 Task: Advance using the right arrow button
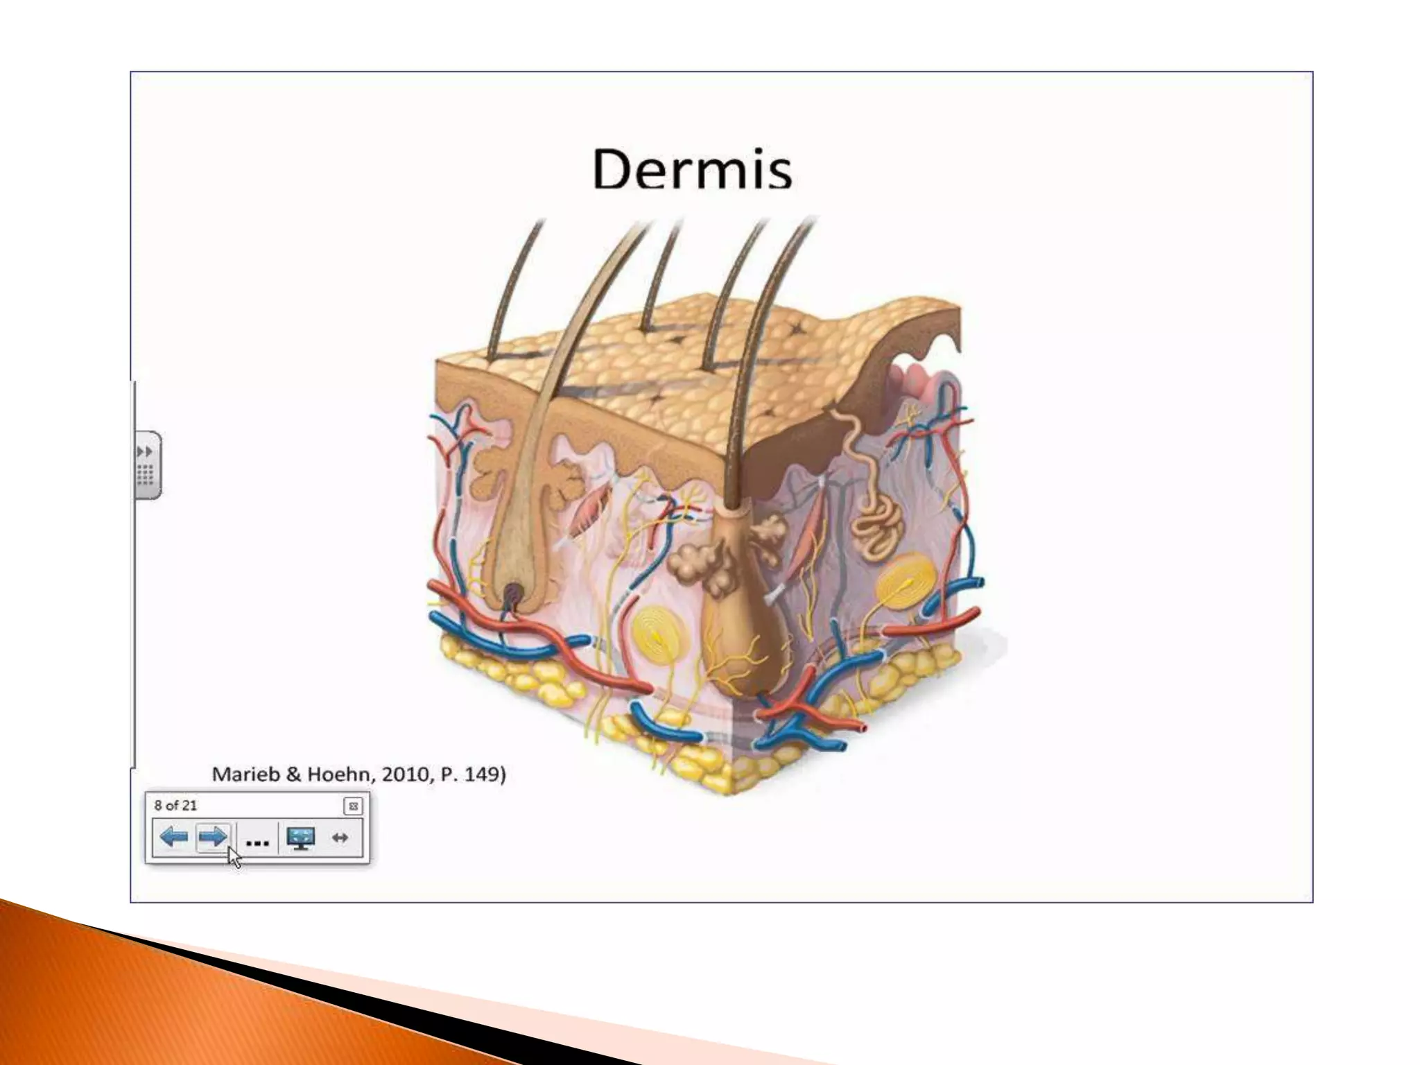[x=212, y=838]
